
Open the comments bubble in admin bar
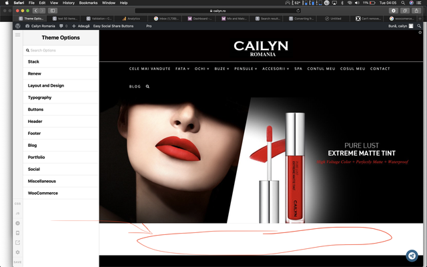click(61, 26)
